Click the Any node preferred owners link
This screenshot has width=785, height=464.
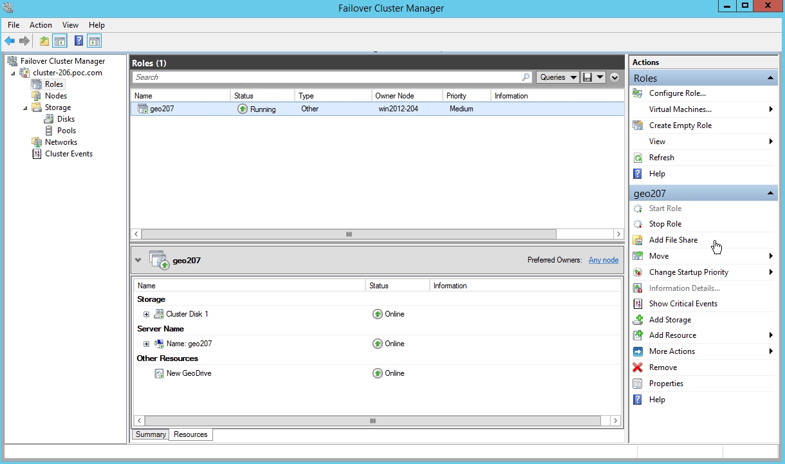pyautogui.click(x=603, y=259)
